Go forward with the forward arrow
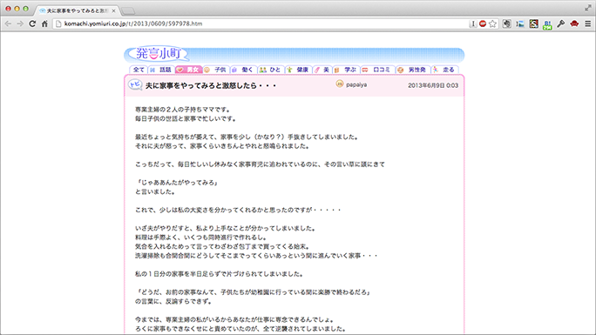The height and width of the screenshot is (335, 596). click(x=20, y=23)
